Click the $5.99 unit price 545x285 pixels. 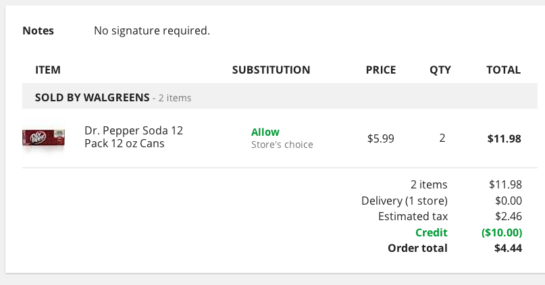click(x=380, y=138)
